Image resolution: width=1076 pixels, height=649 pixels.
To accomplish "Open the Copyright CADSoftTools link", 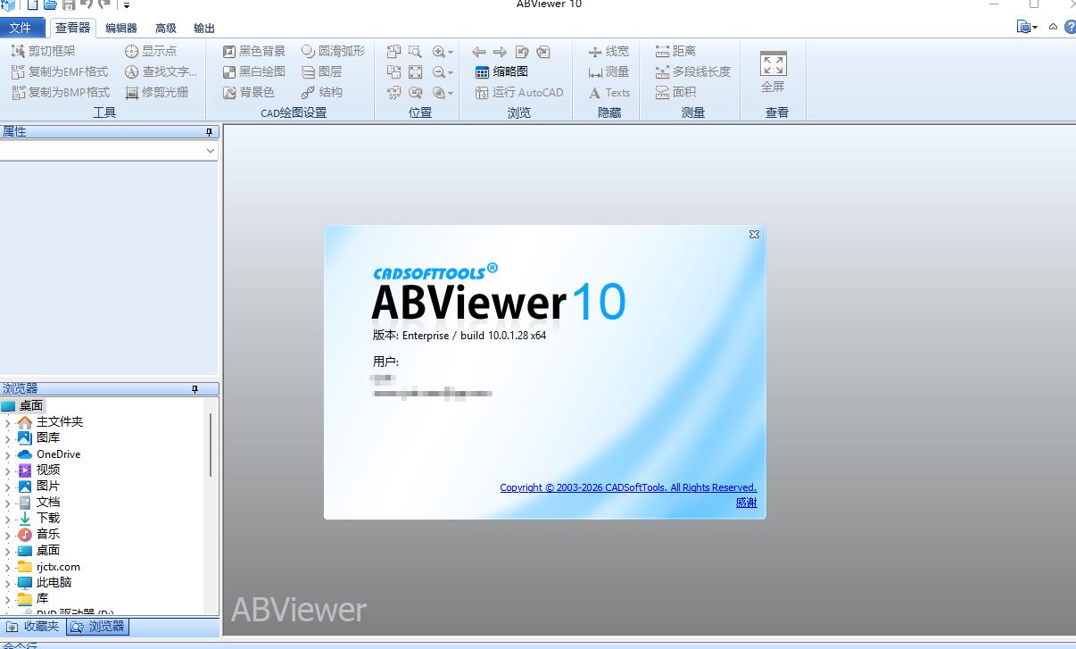I will 628,487.
